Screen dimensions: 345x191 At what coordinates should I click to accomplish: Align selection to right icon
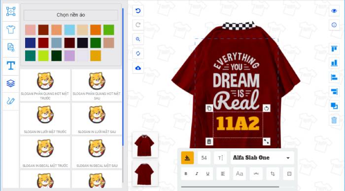tap(334, 91)
